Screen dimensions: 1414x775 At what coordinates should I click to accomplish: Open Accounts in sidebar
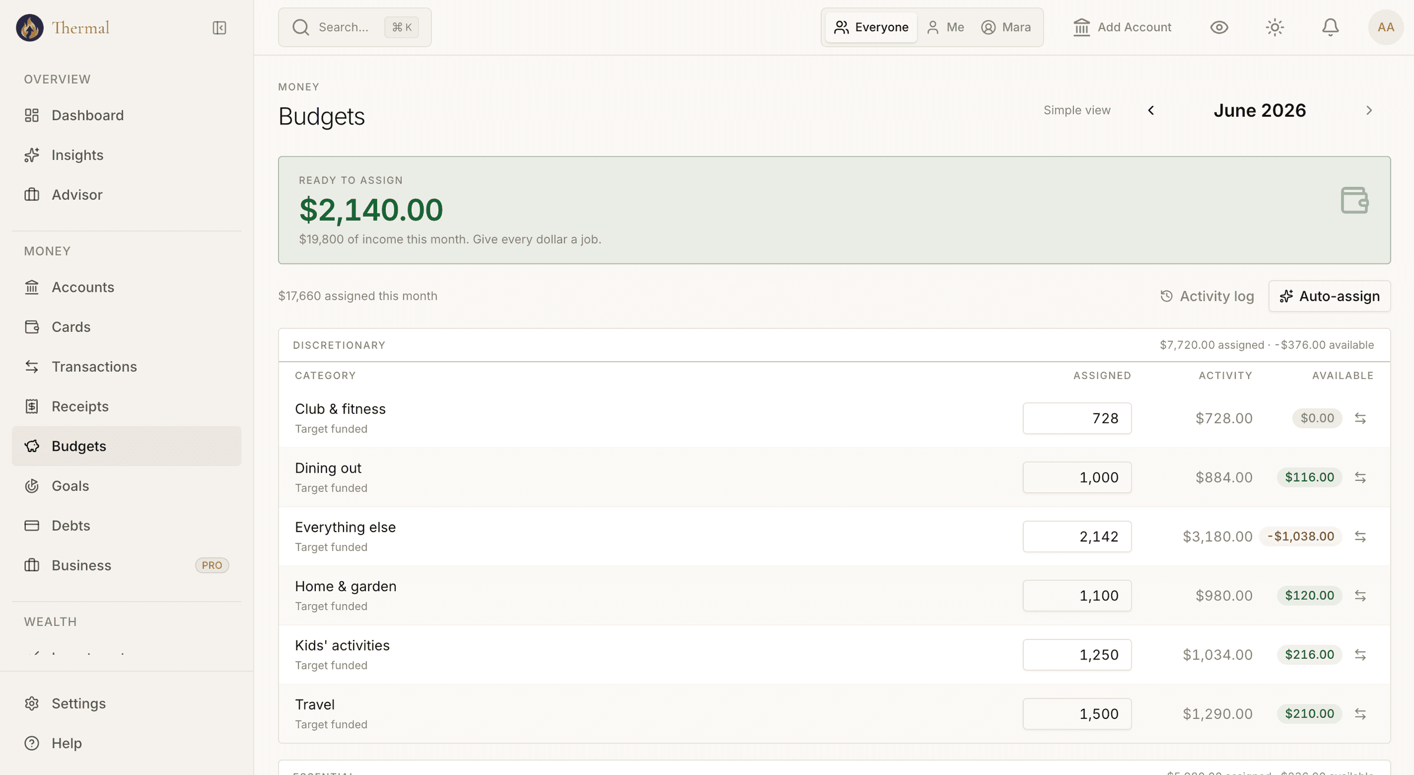[x=126, y=287]
